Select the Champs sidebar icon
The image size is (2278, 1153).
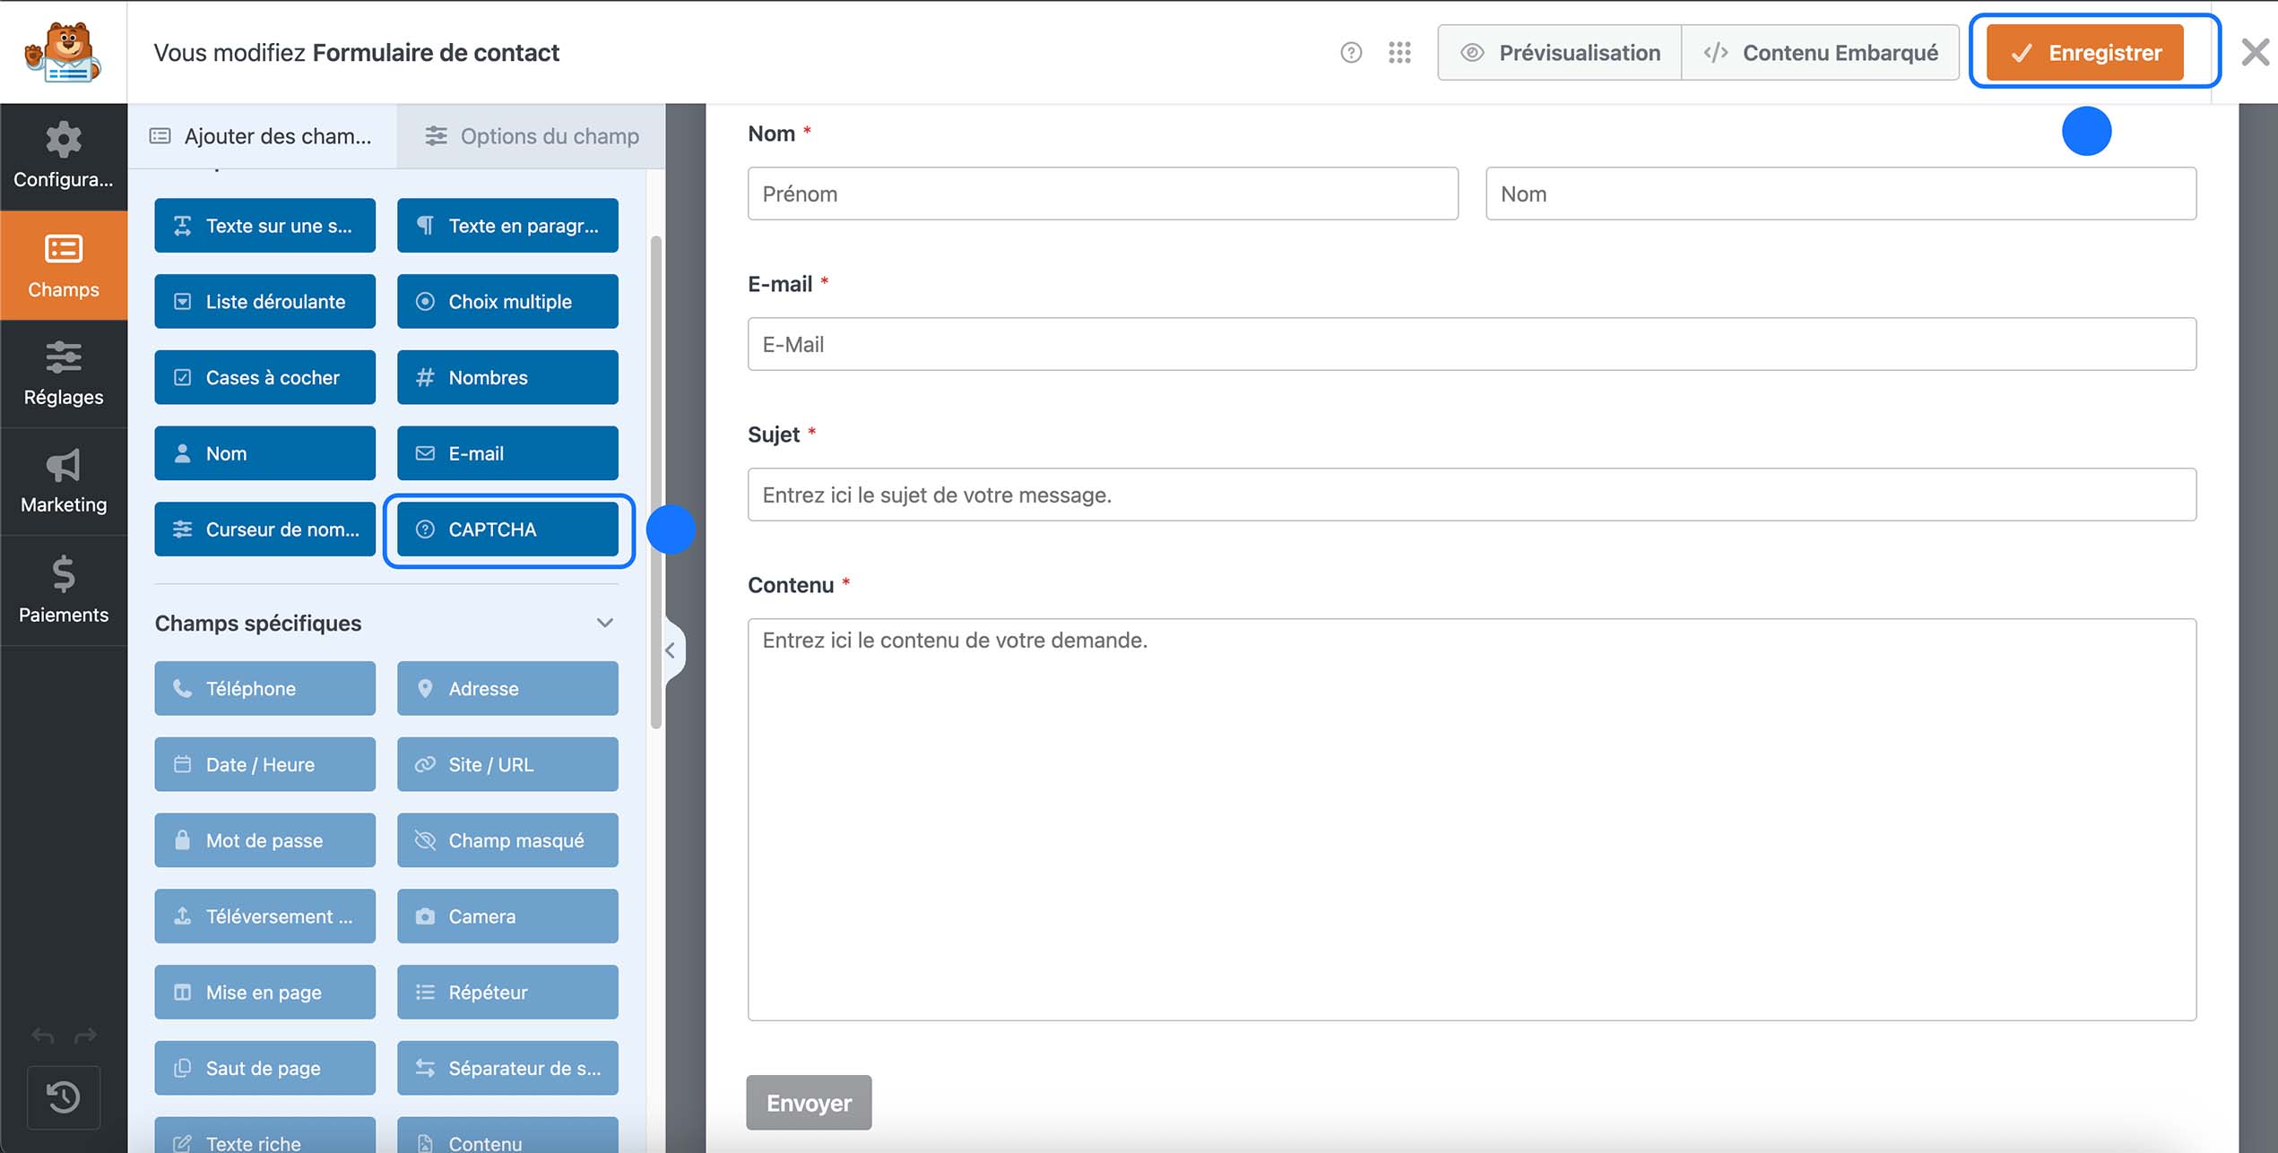63,266
